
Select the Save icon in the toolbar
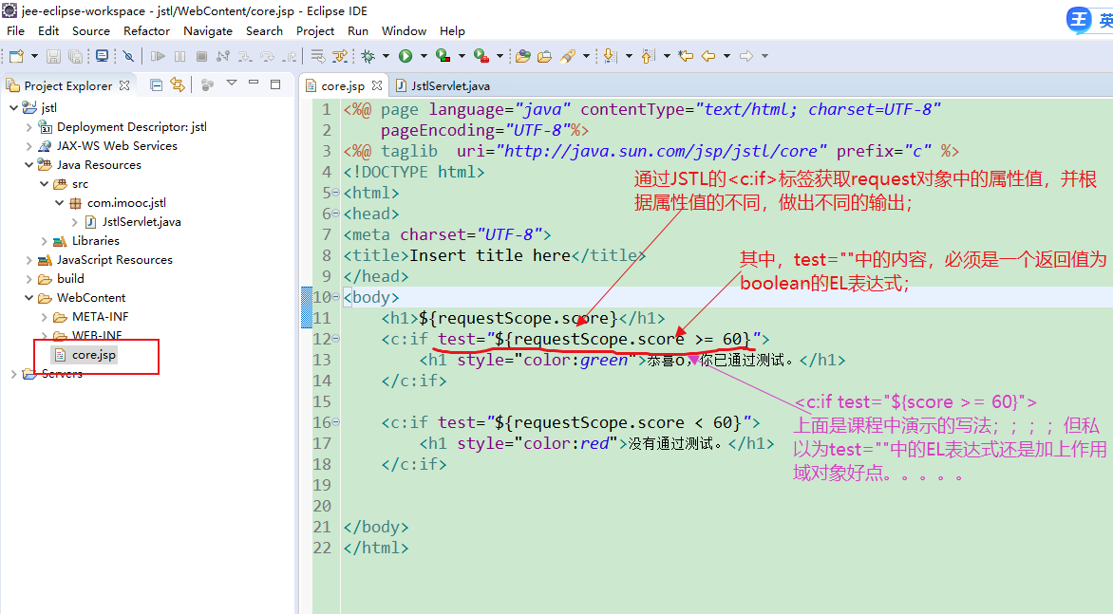coord(52,55)
